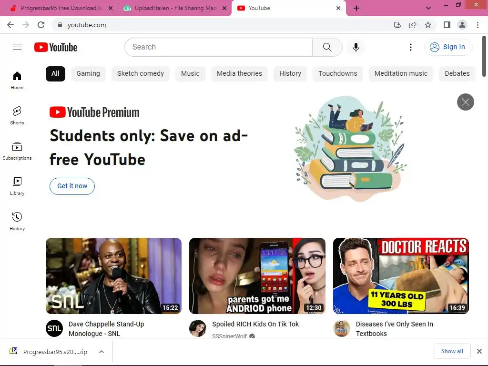Open Dave Chappelle SNL video thumbnail

coord(113,276)
